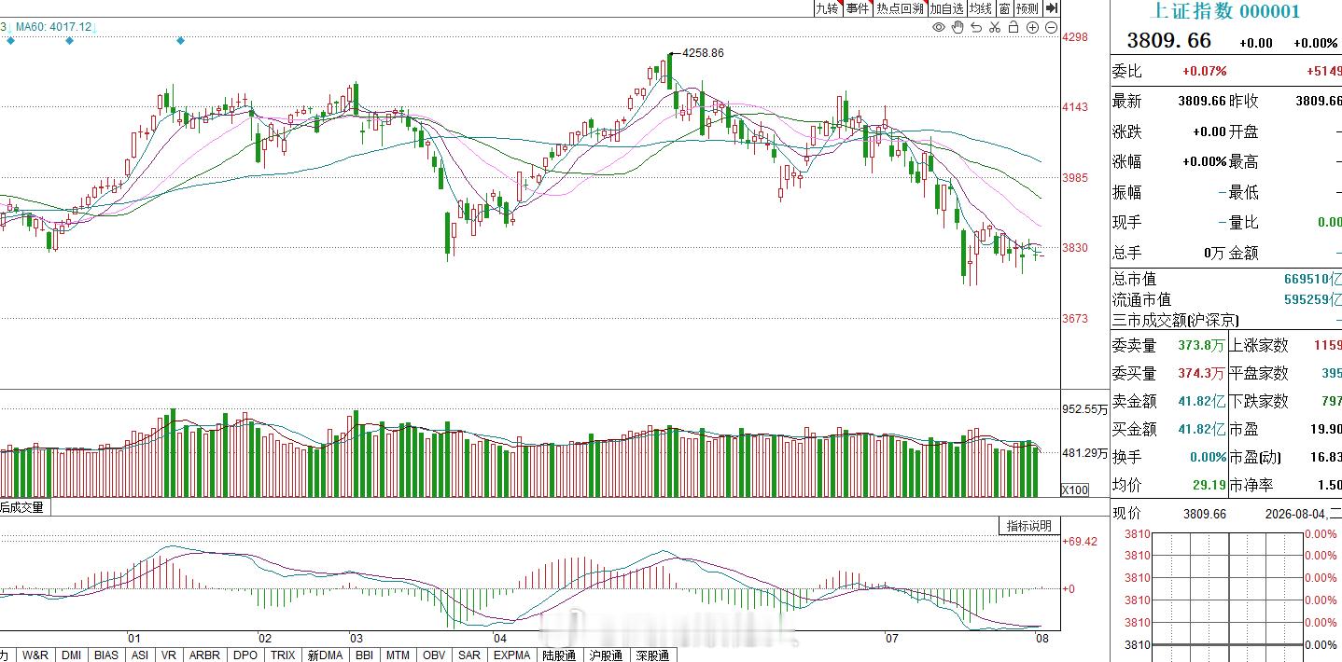Click the 窗 window button
1342x662 pixels.
point(1004,7)
